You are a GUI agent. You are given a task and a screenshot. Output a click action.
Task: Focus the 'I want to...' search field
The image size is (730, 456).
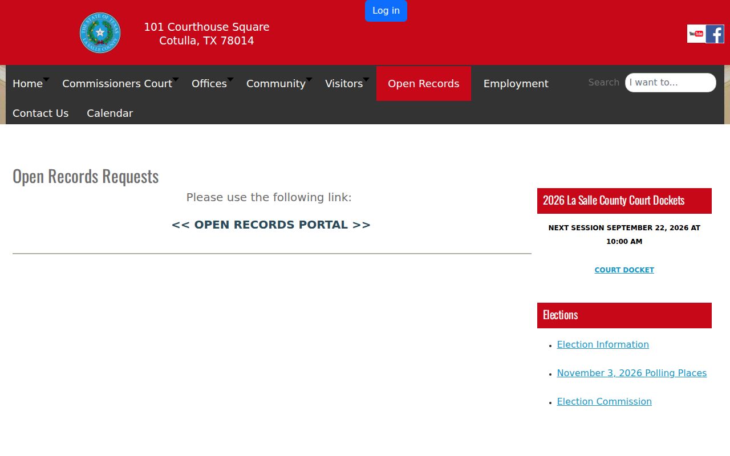(671, 83)
